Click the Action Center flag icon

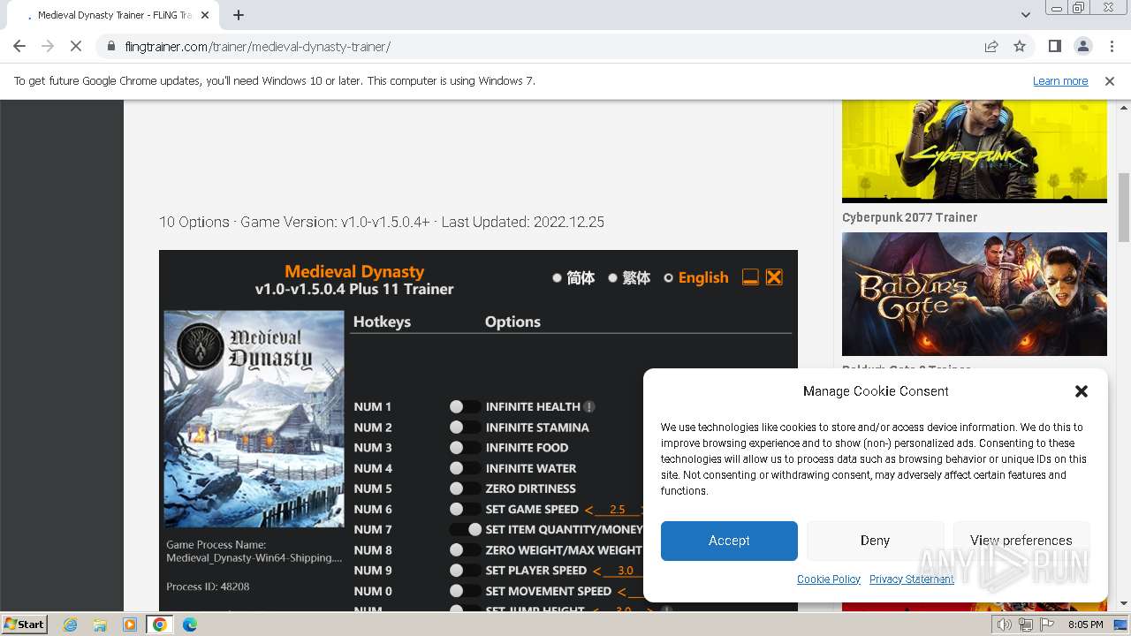coord(1046,625)
